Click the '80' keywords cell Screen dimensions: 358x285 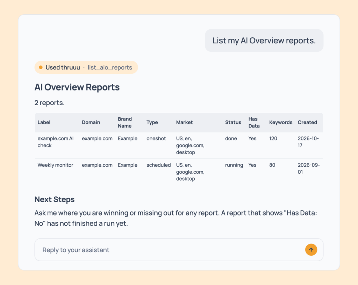click(272, 165)
